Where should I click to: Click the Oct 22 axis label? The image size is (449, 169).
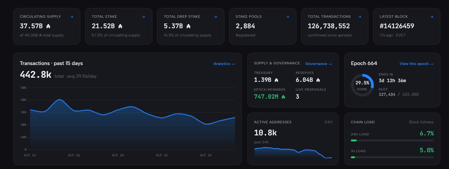(x=162, y=155)
